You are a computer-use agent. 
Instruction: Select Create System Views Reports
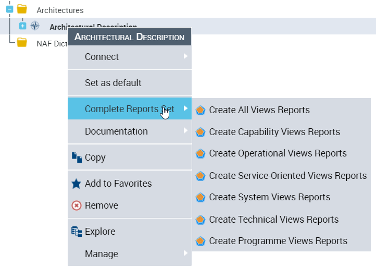[269, 197]
